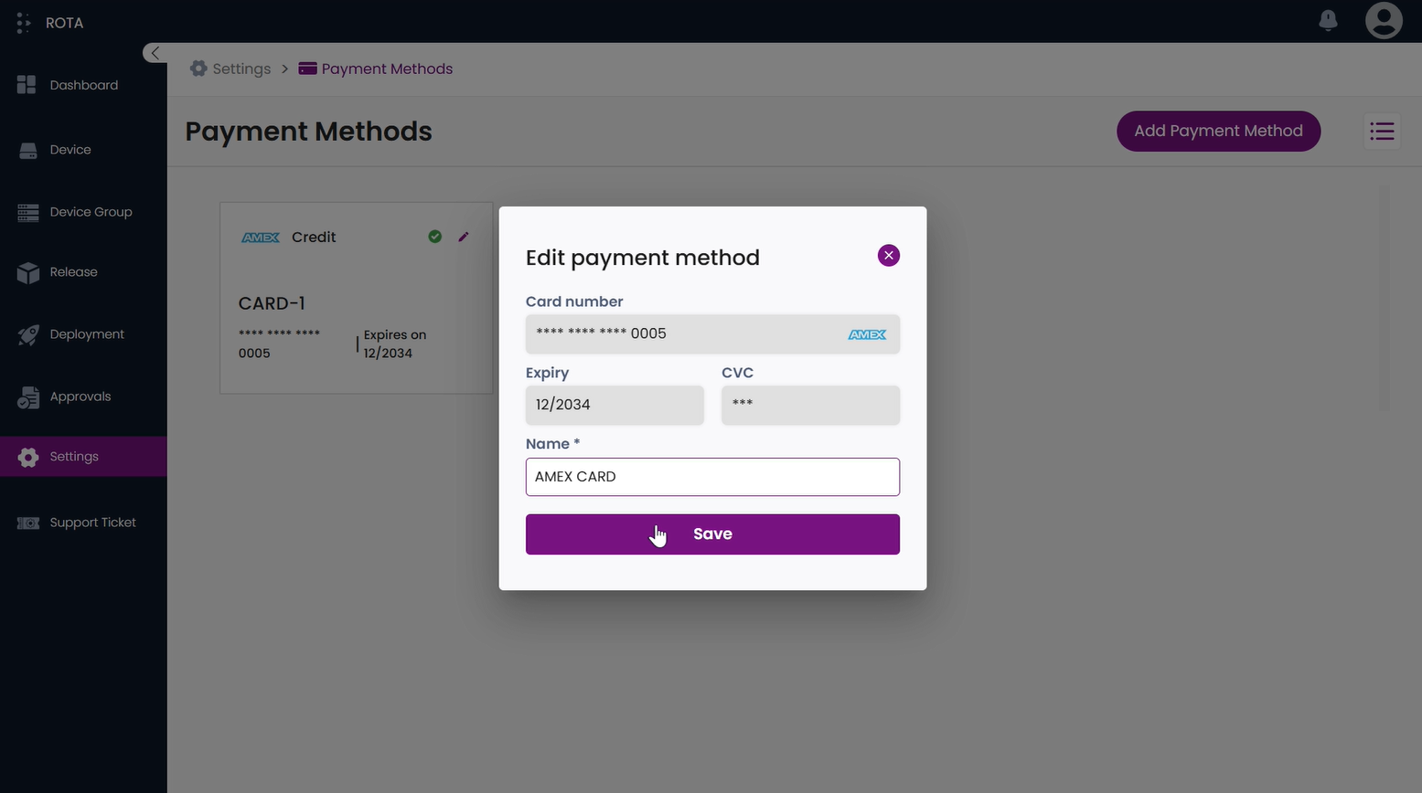Click the AMEX logo in the card number field
1422x793 pixels.
pyautogui.click(x=866, y=333)
